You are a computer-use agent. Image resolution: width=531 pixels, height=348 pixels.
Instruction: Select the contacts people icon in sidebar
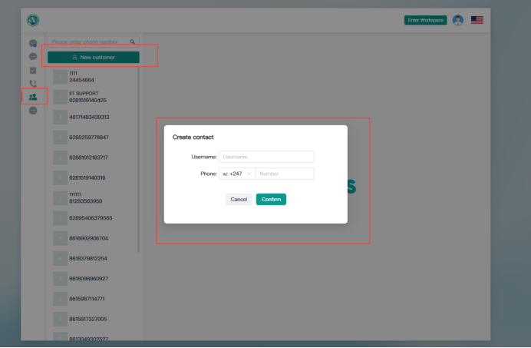coord(33,97)
